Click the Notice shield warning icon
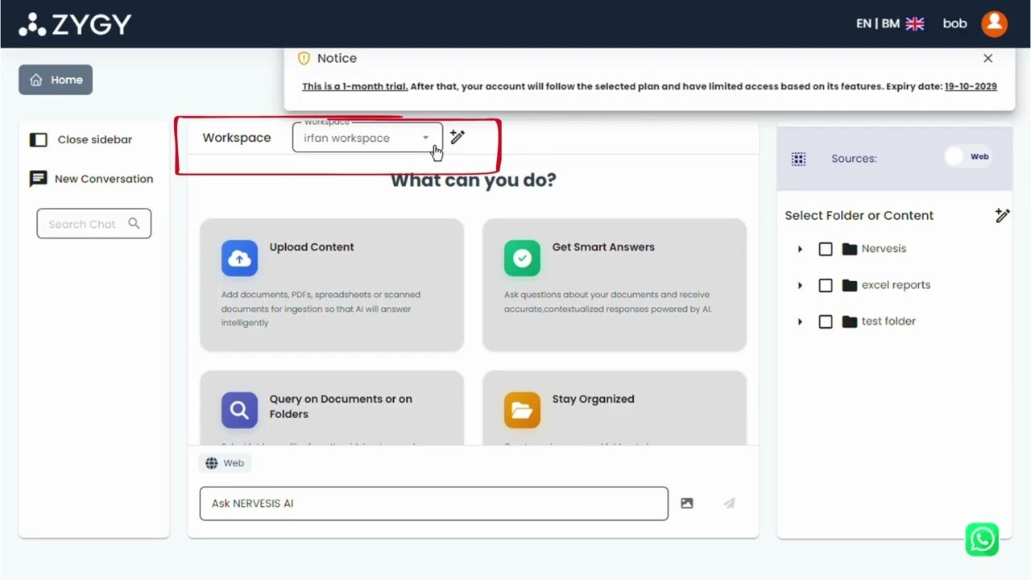 click(304, 58)
